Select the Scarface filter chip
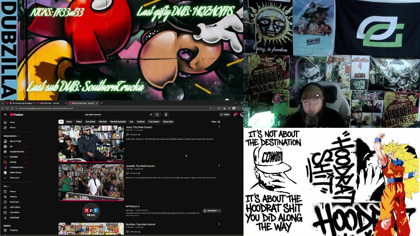420x236 pixels. (141, 122)
